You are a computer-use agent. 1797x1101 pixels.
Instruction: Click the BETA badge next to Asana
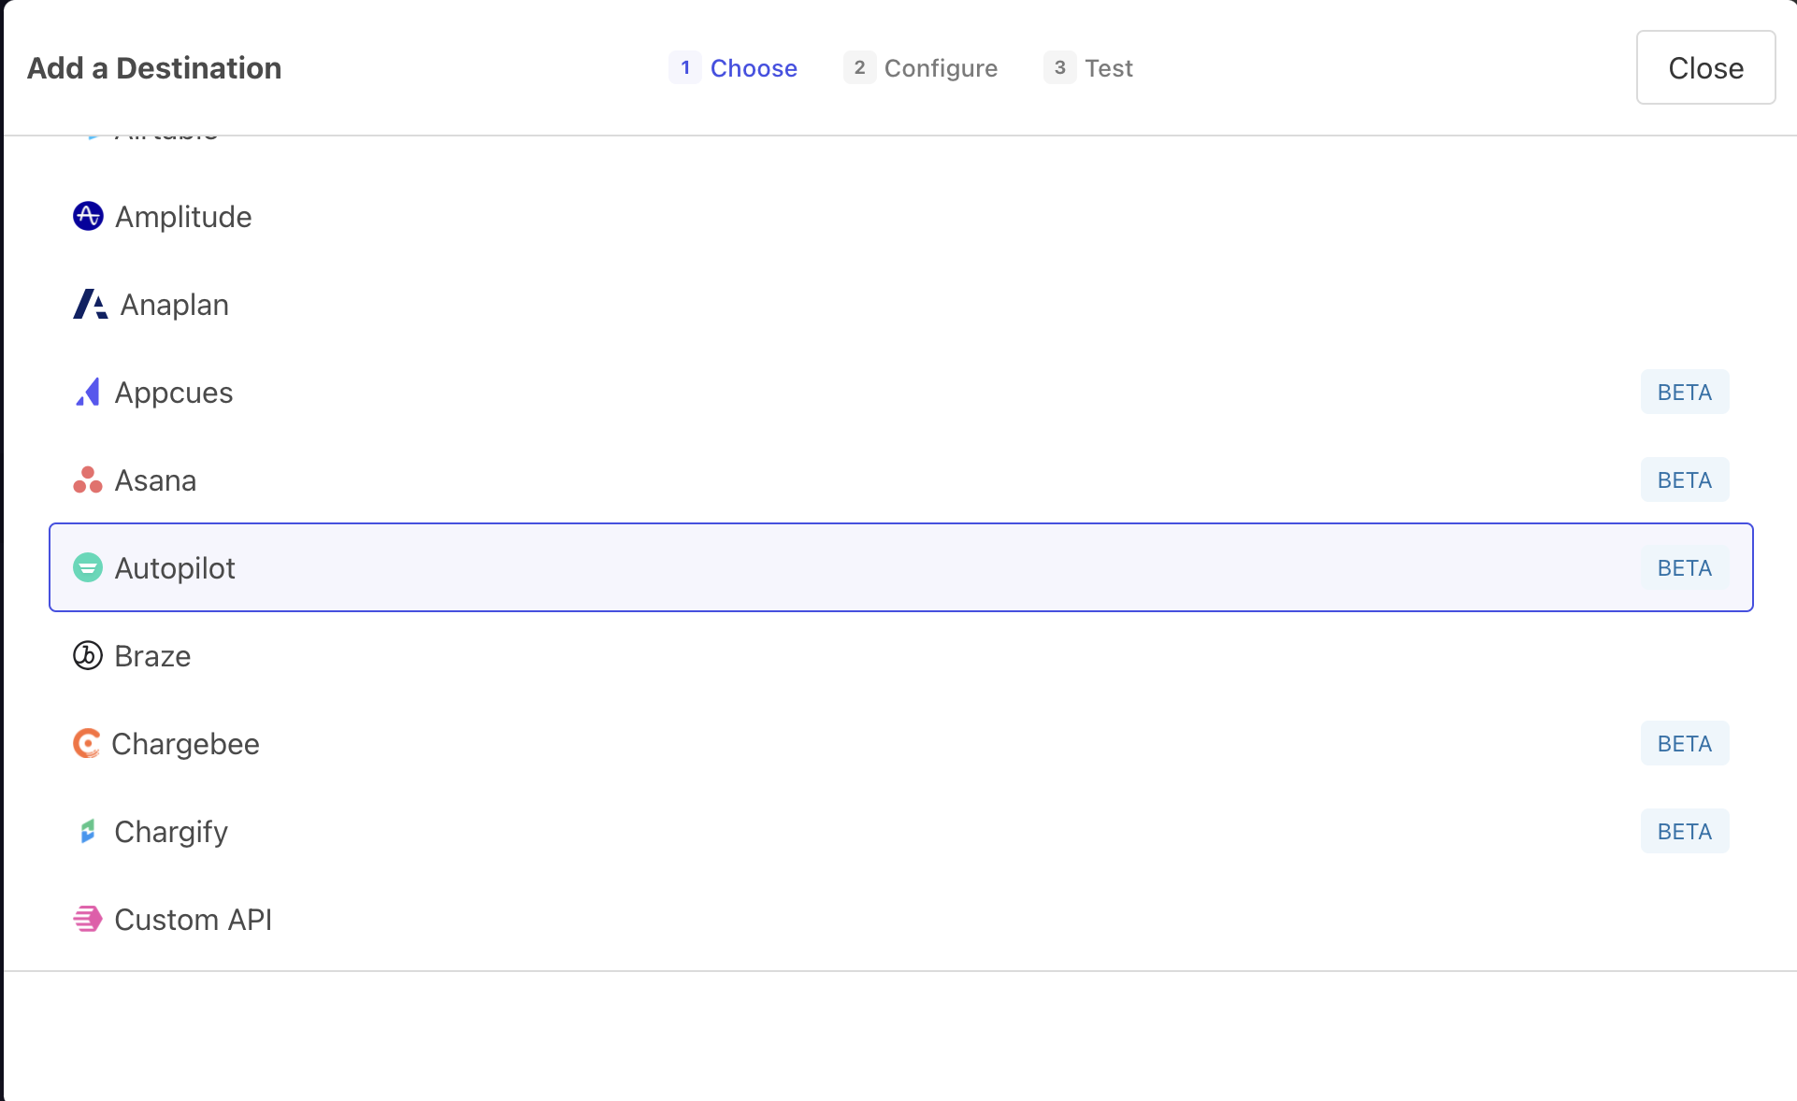1684,480
